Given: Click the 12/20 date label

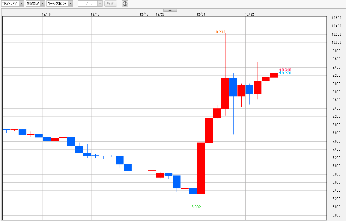Looking at the screenshot, I should [160, 14].
